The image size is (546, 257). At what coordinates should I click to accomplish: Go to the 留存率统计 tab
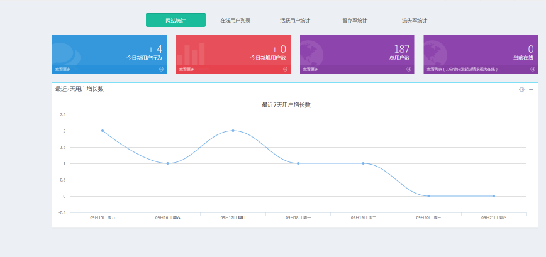tap(355, 21)
